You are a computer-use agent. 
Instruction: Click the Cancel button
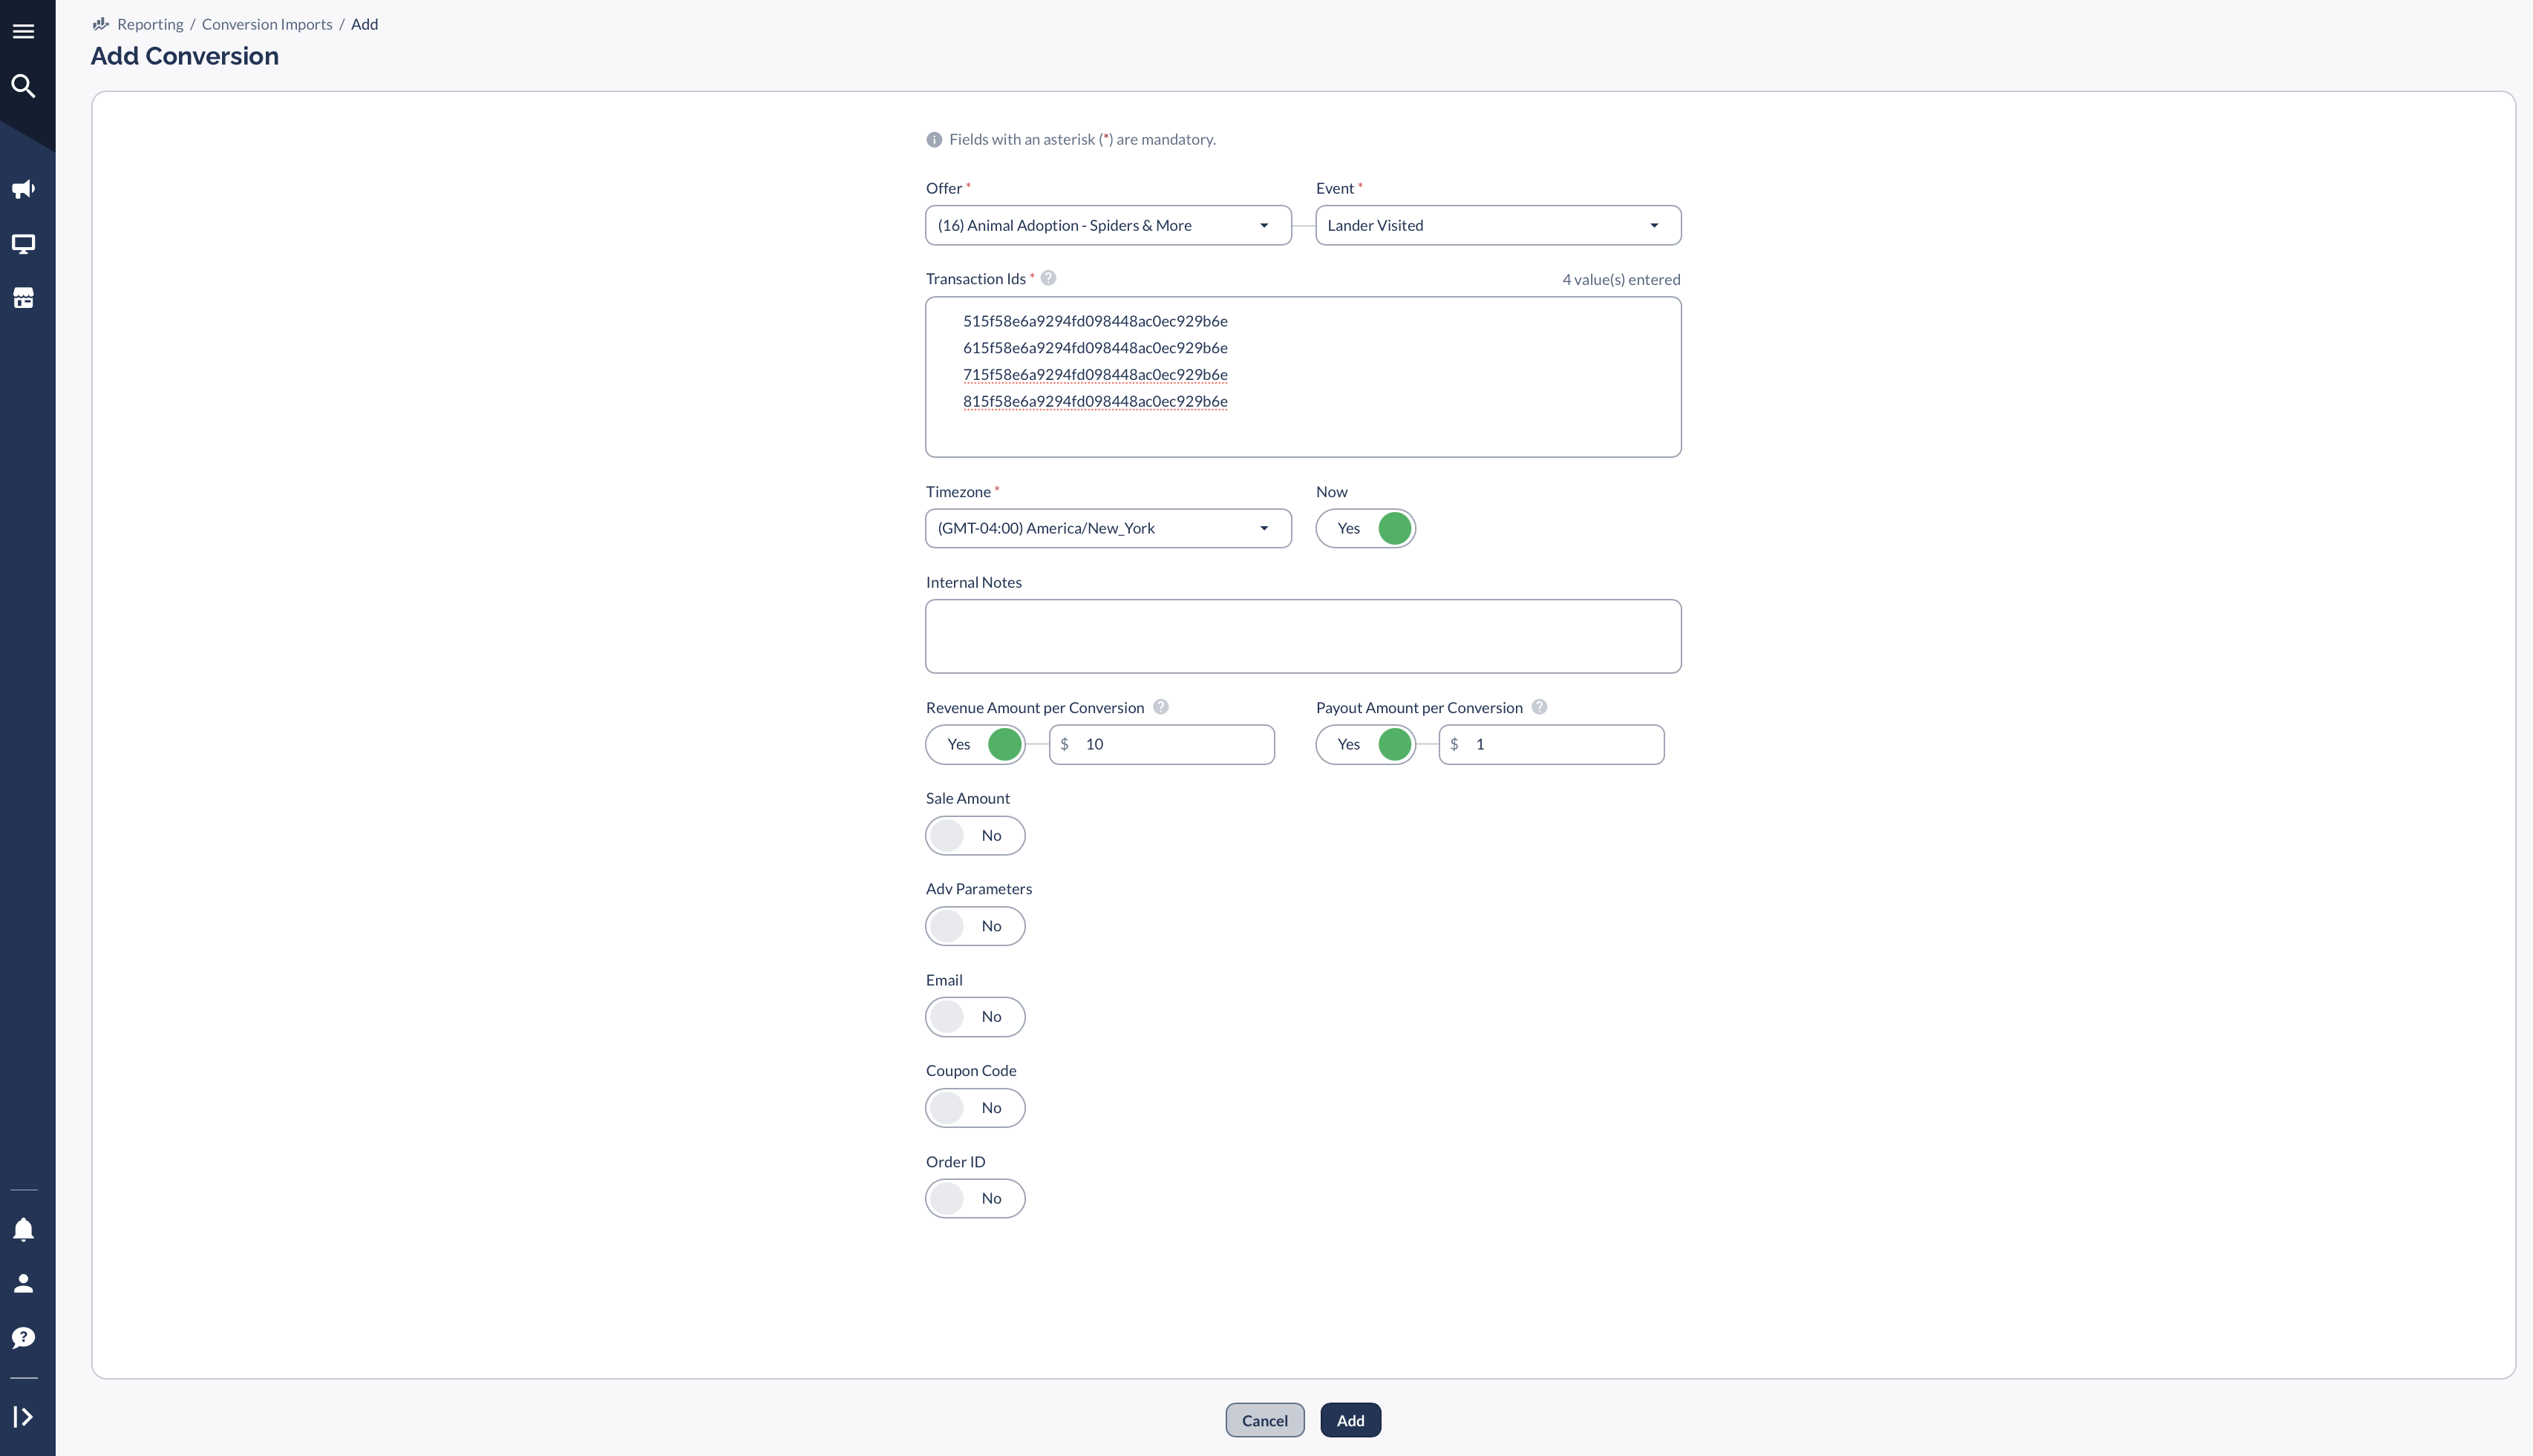1264,1420
